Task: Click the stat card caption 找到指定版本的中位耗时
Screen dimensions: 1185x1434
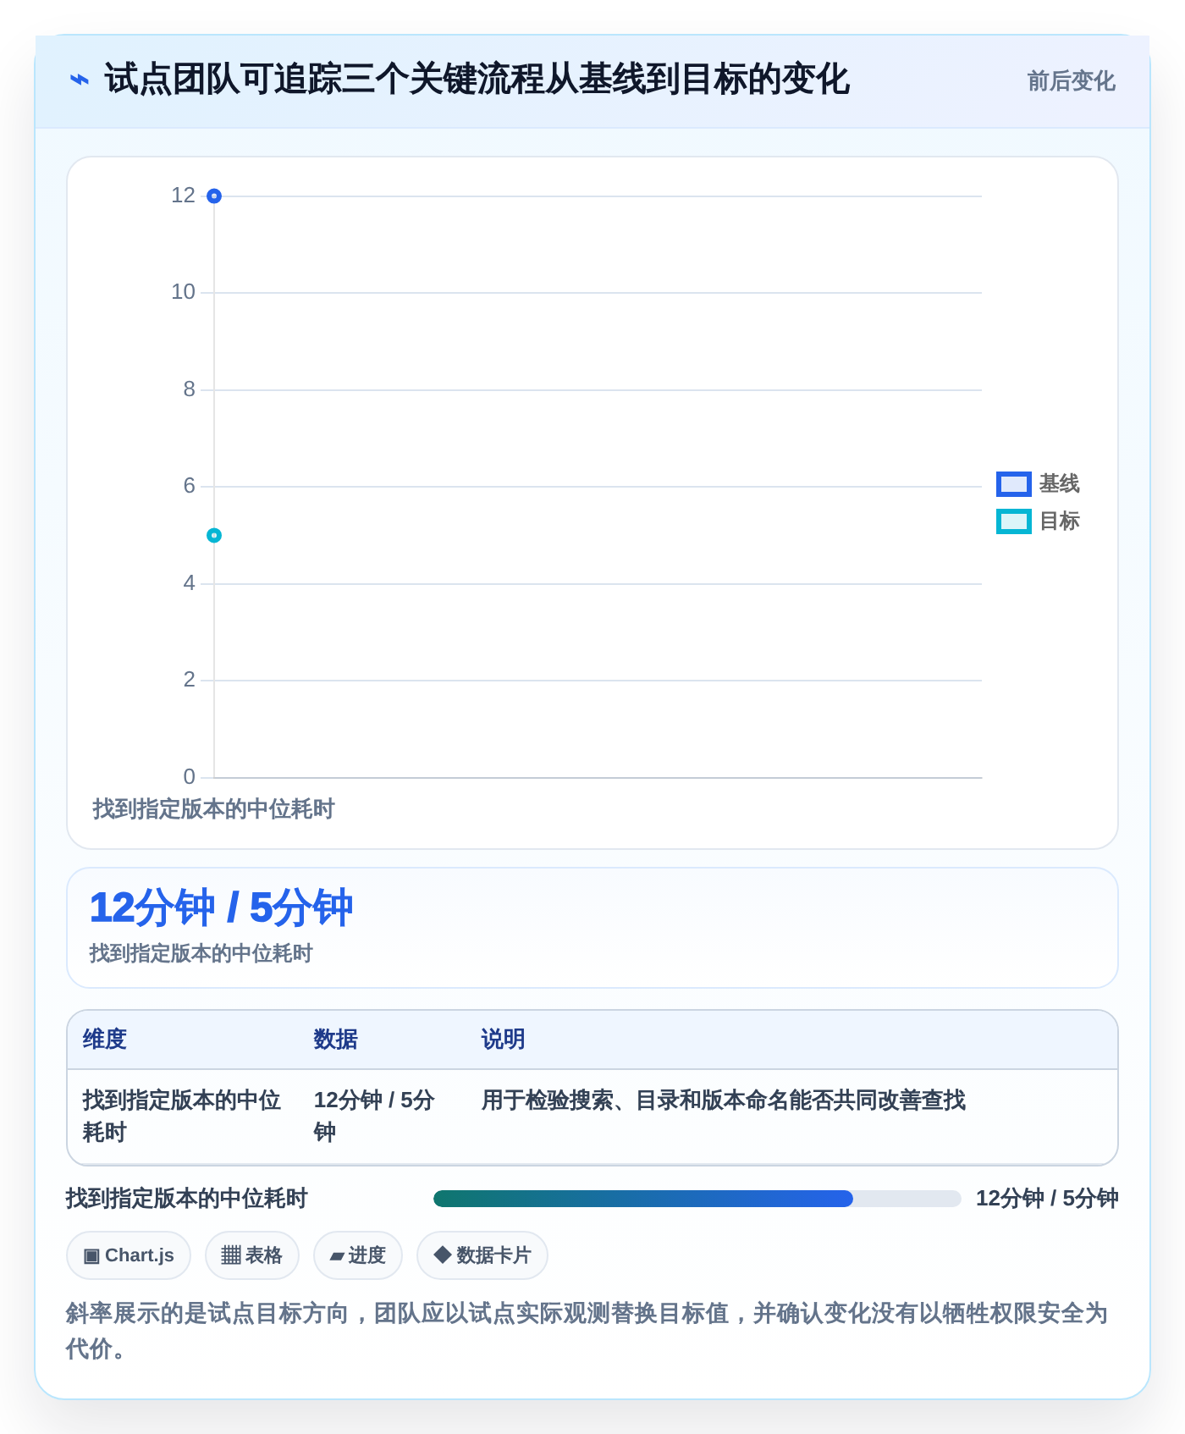Action: coord(201,954)
